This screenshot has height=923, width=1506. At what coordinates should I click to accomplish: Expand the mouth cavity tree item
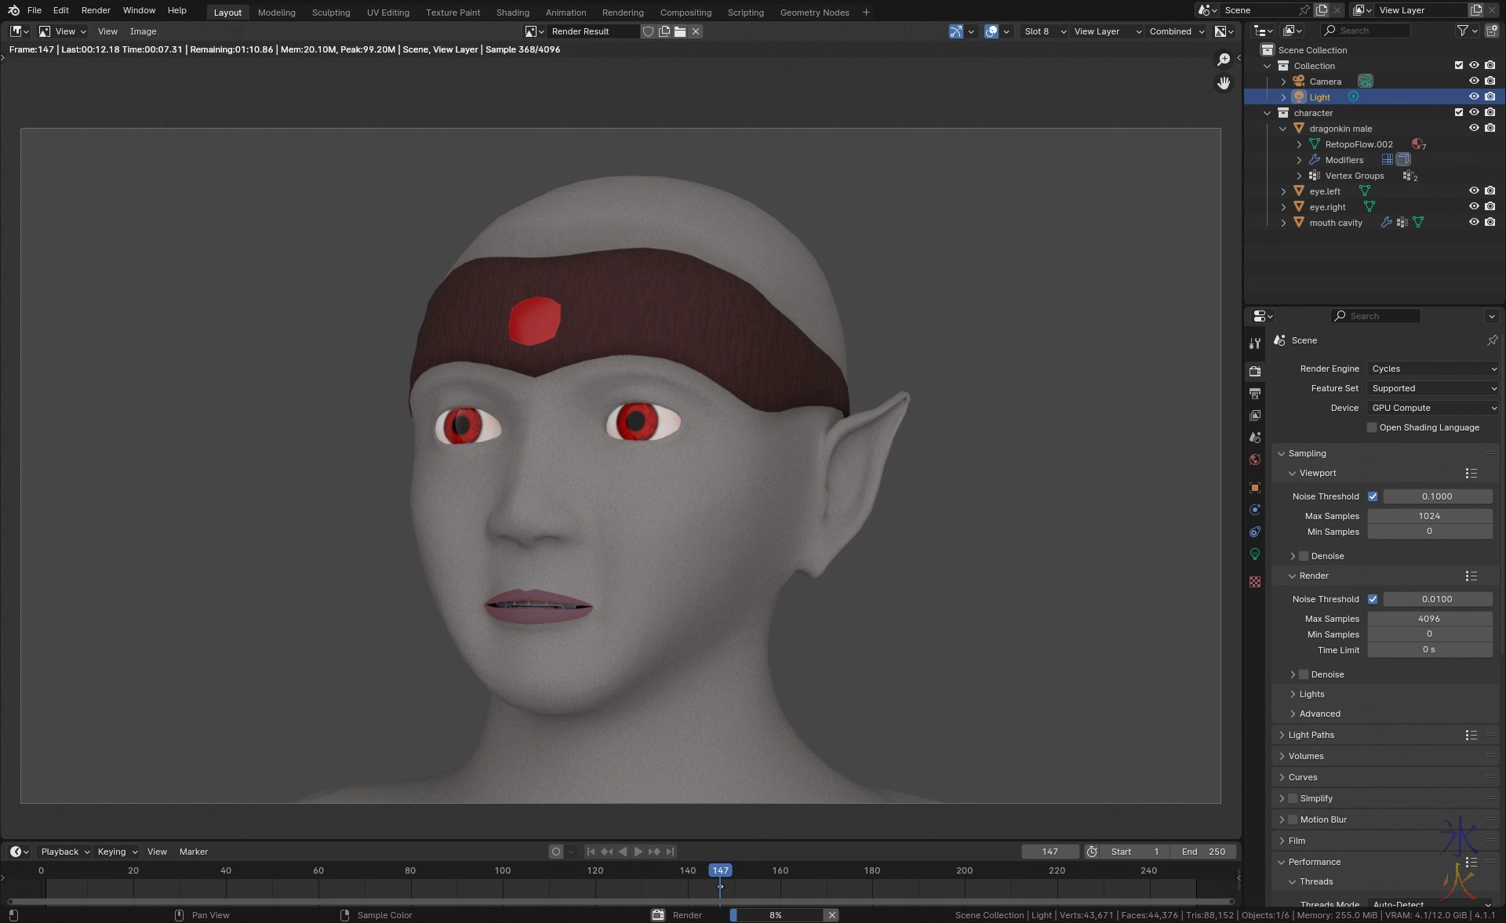pyautogui.click(x=1283, y=223)
